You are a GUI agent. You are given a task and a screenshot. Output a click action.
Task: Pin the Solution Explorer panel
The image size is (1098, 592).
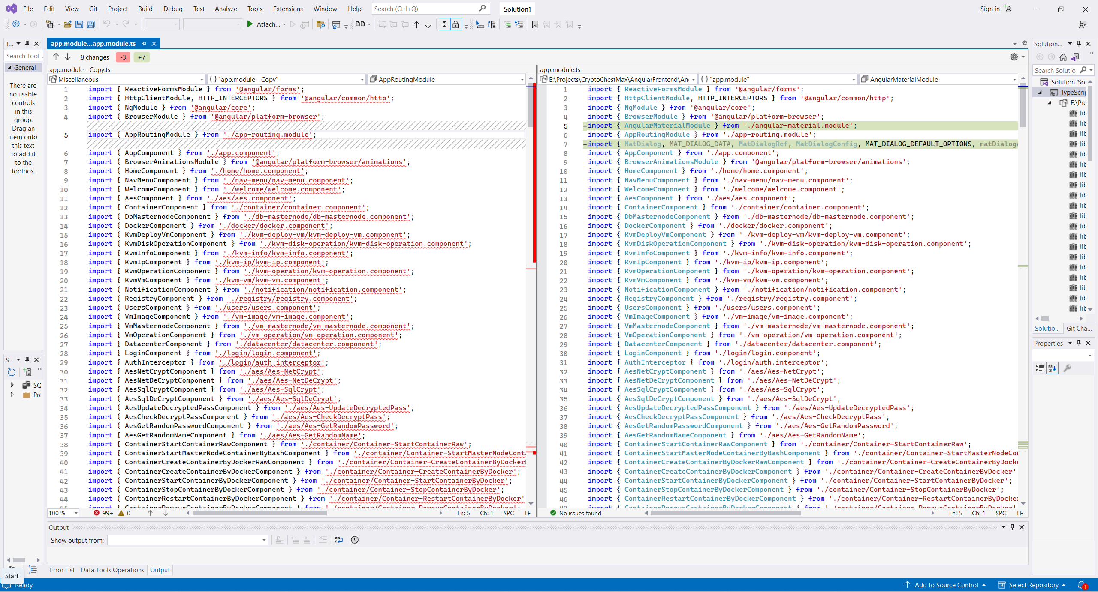1079,44
